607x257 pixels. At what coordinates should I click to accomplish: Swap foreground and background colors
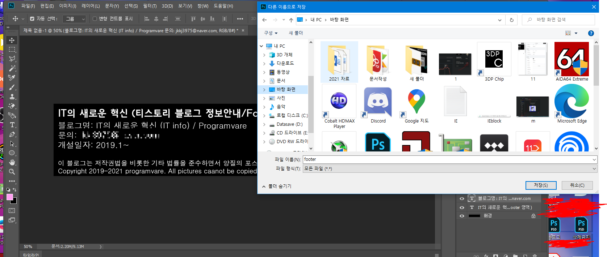point(14,189)
